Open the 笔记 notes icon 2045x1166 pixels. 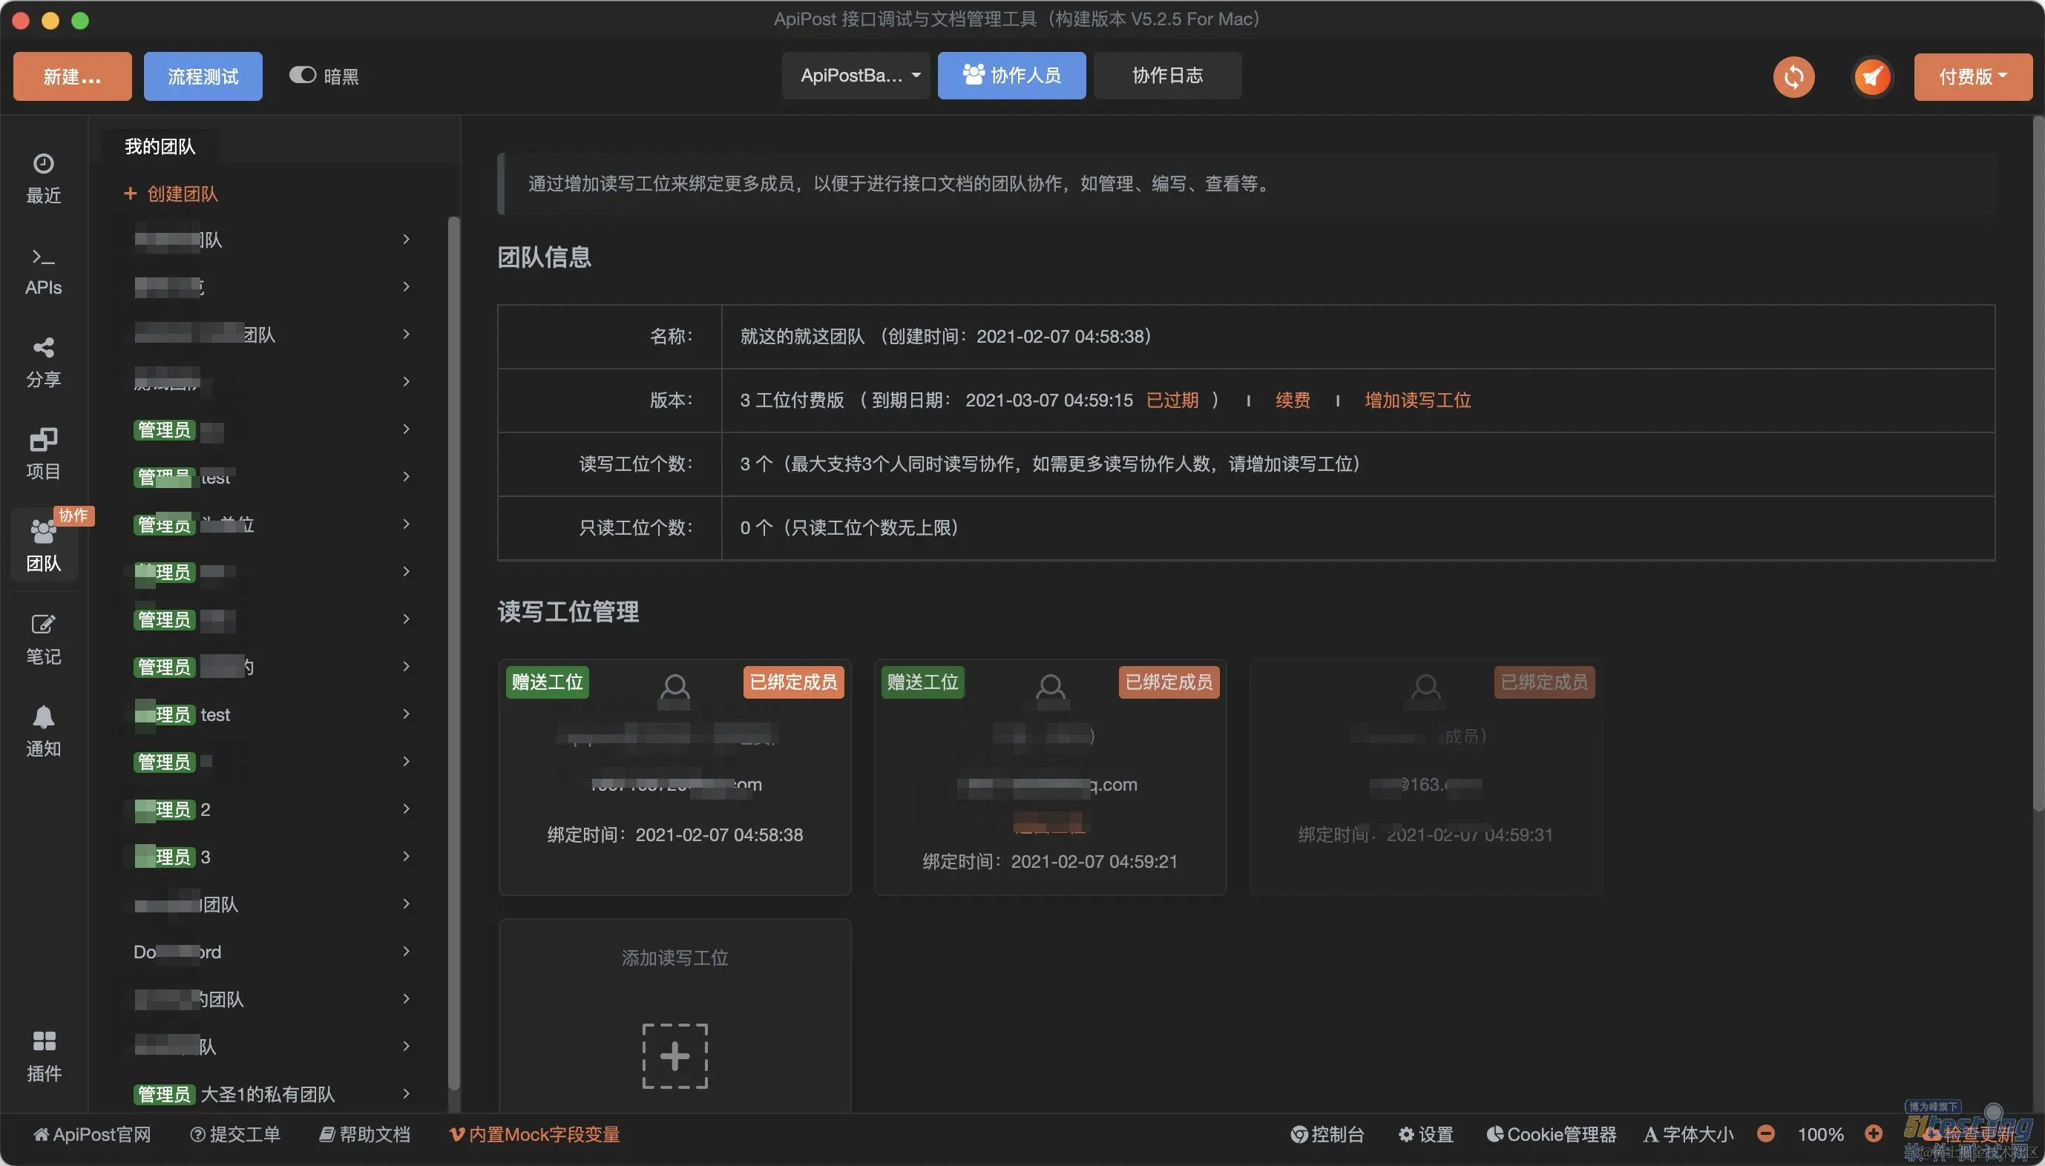(x=43, y=625)
